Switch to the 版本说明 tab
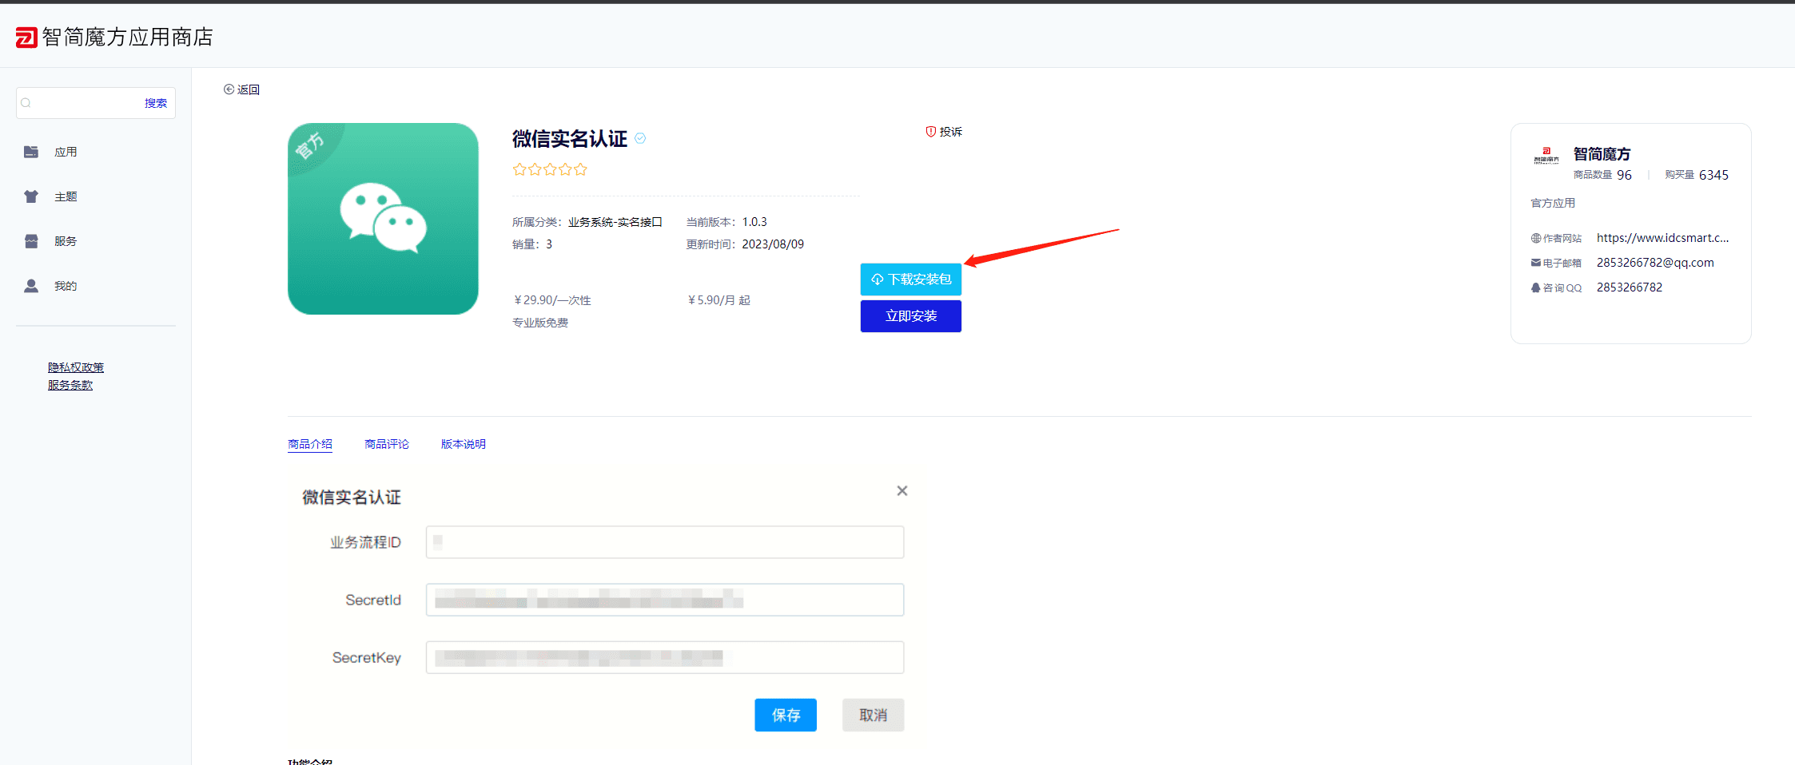The width and height of the screenshot is (1795, 765). pyautogui.click(x=464, y=444)
